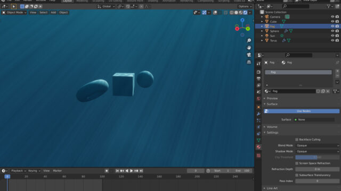Open the Texture properties tab

[x=258, y=155]
